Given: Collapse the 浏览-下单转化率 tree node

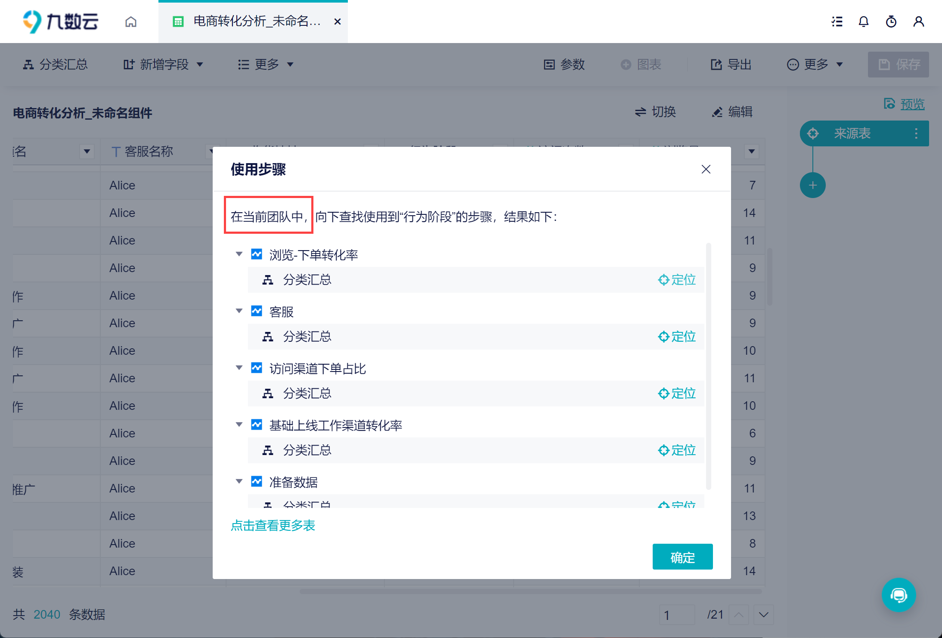Looking at the screenshot, I should pos(239,254).
